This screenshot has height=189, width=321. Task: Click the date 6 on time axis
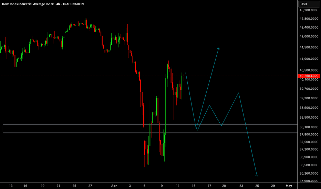[x=144, y=186]
